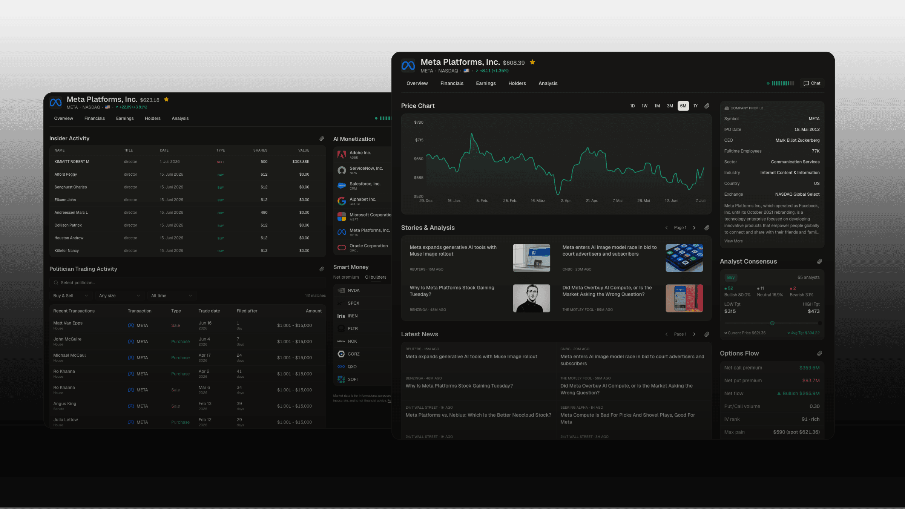Select the 1Y chart range
The image size is (905, 509).
coord(695,106)
